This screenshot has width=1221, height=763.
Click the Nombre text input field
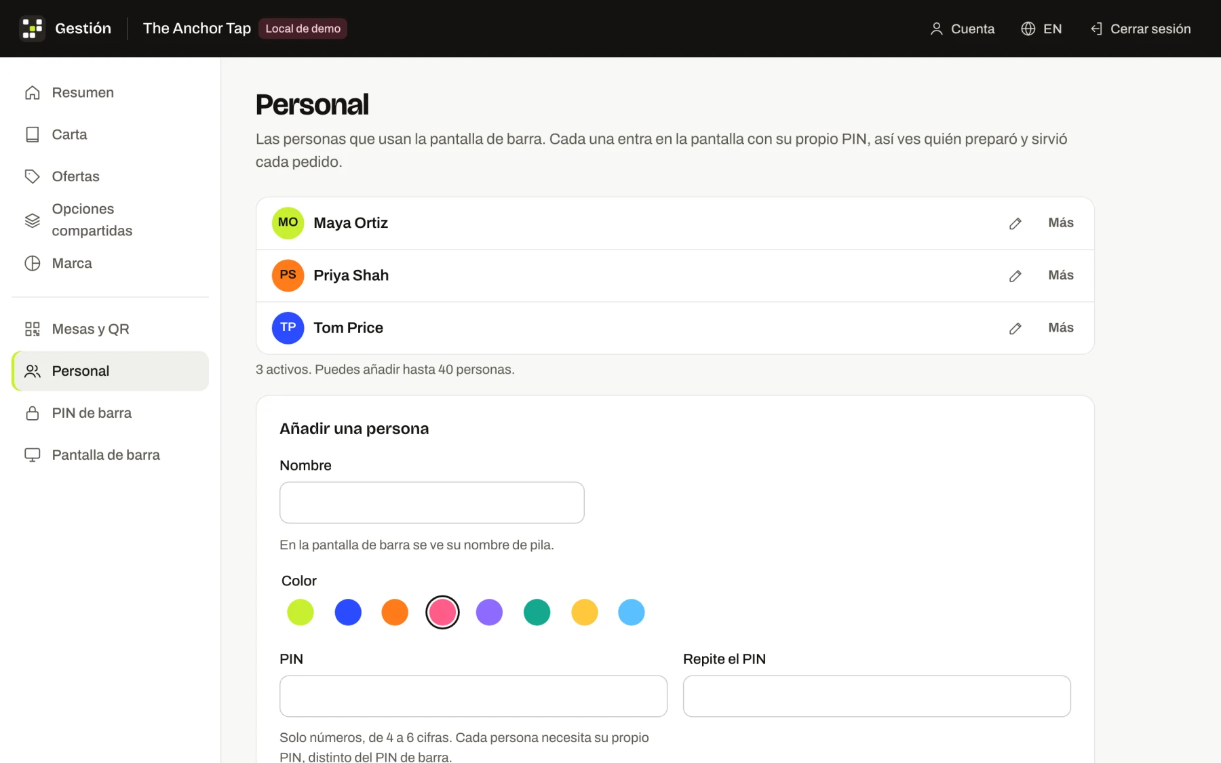point(431,503)
